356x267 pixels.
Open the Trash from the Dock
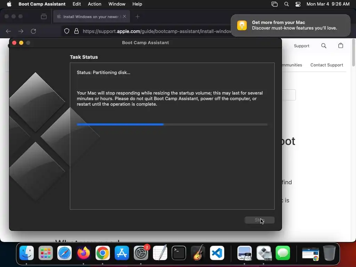tap(329, 253)
